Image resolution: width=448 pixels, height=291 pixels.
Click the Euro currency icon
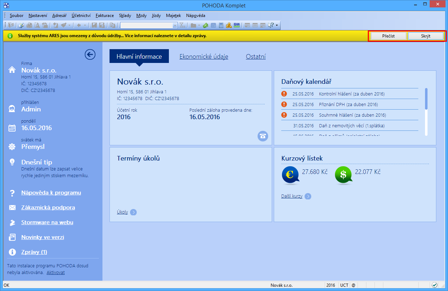click(x=290, y=175)
